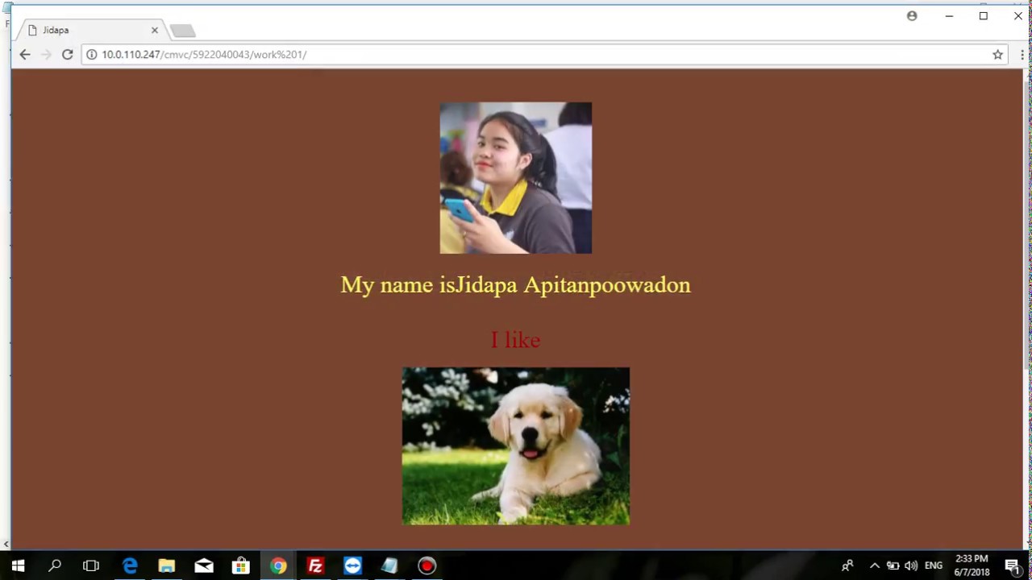Bookmark this page with star icon
The height and width of the screenshot is (580, 1032).
click(x=998, y=55)
